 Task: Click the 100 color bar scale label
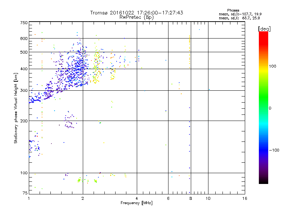pos(273,66)
